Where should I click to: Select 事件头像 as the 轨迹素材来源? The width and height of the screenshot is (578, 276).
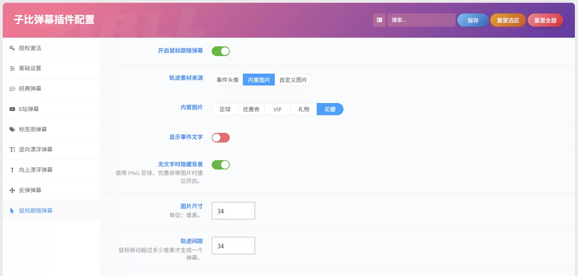pyautogui.click(x=228, y=80)
